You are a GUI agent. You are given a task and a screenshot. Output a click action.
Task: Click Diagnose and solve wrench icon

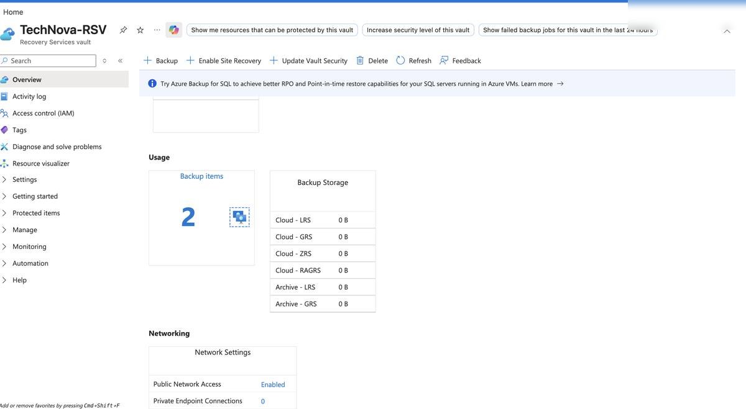click(x=4, y=146)
